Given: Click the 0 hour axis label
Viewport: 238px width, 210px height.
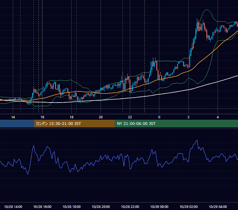Looking at the screenshot, I should click(159, 117).
